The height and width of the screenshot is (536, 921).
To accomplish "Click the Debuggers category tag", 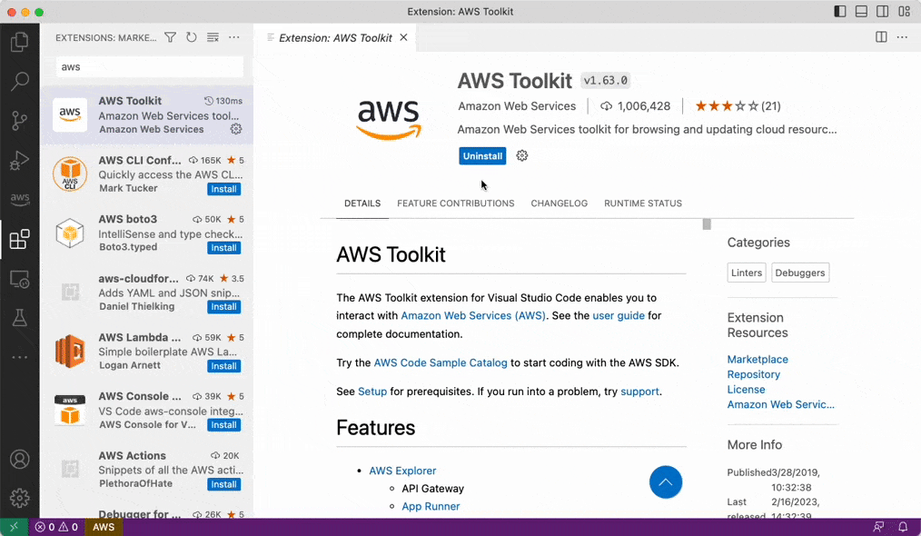I will [x=800, y=273].
